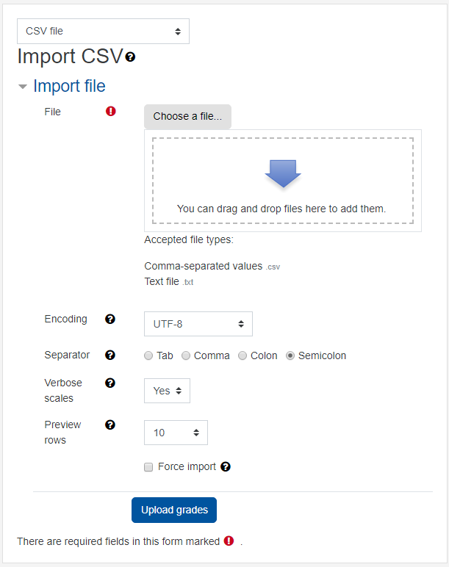The image size is (449, 567).
Task: Click 'There are required fields' note
Action: 118,541
